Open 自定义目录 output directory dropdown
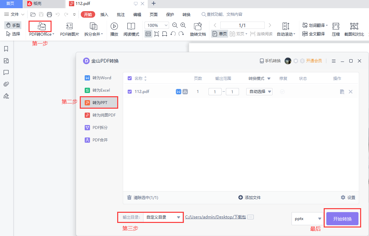Image resolution: width=369 pixels, height=236 pixels. pos(163,217)
